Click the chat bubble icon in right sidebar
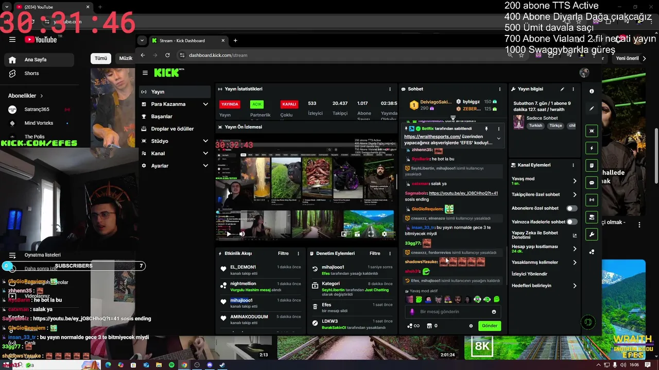The width and height of the screenshot is (659, 370). click(592, 182)
